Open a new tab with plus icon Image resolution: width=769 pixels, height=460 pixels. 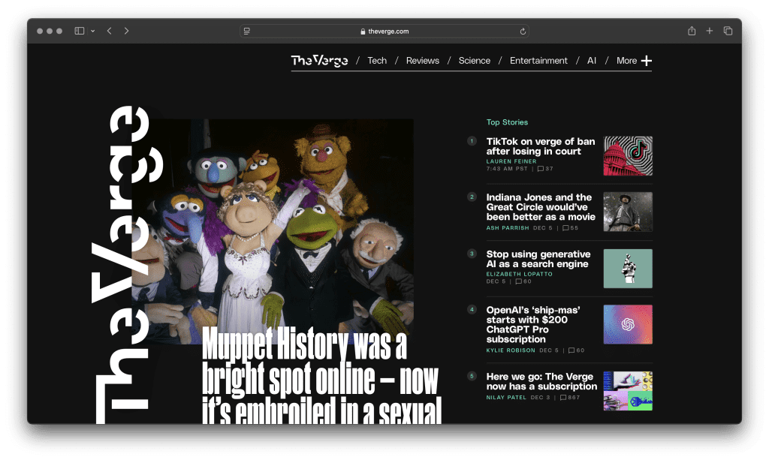point(710,31)
